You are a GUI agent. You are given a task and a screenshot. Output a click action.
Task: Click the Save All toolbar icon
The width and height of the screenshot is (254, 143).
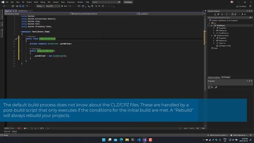pyautogui.click(x=23, y=6)
